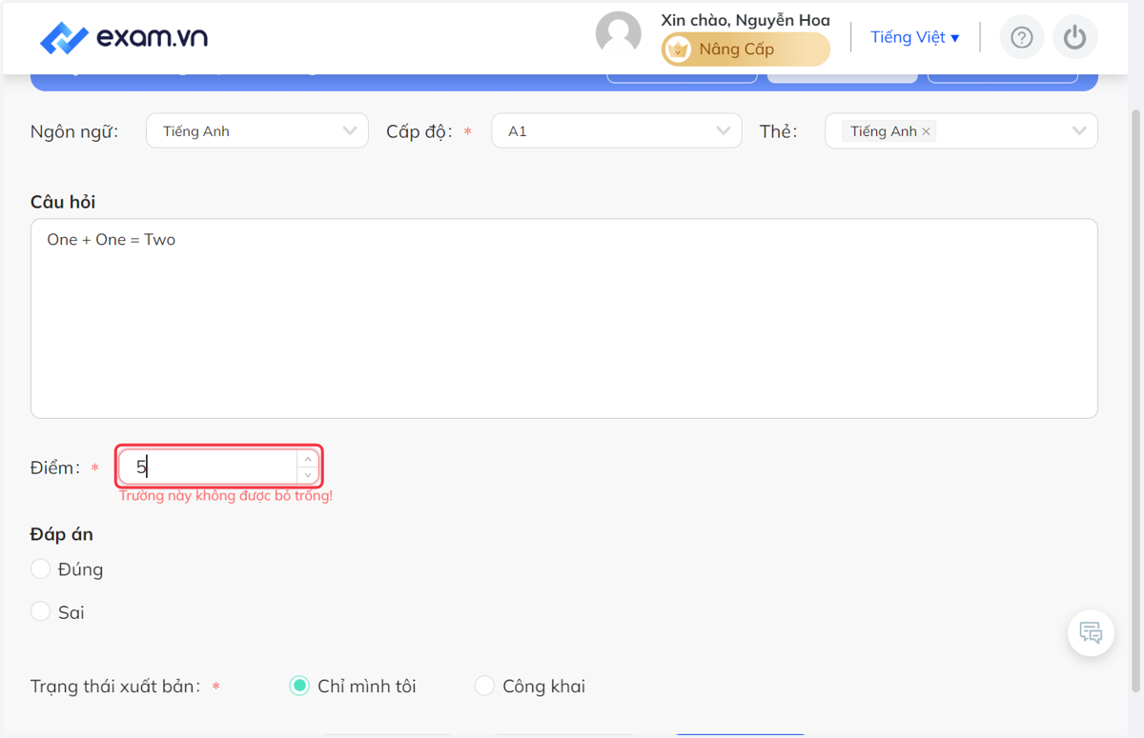
Task: Select the Đúng answer radio button
Action: point(40,568)
